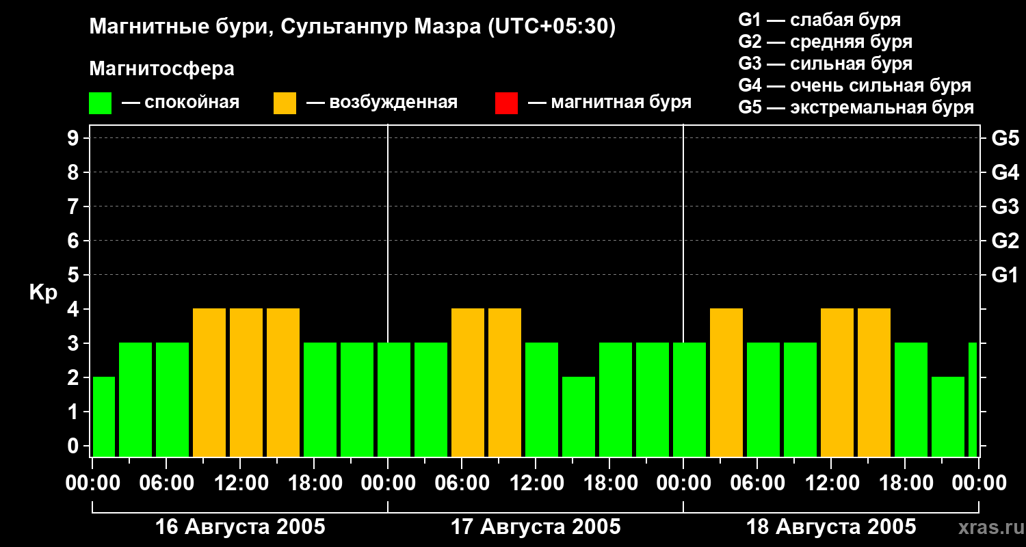Click the 'G4' label on right axis

pos(1005,173)
